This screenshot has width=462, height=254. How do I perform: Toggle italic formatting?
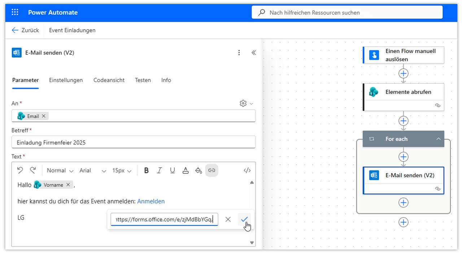pos(159,171)
